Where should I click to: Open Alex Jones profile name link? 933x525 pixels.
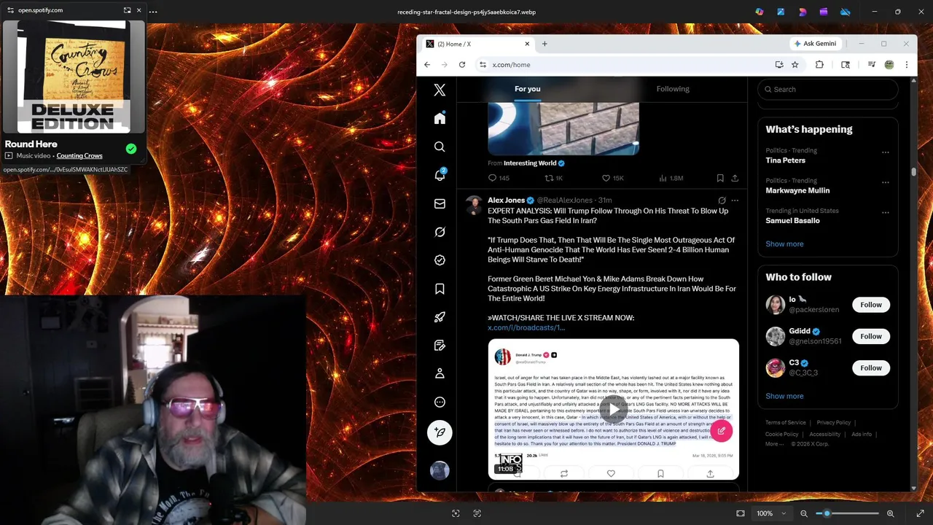pyautogui.click(x=506, y=200)
